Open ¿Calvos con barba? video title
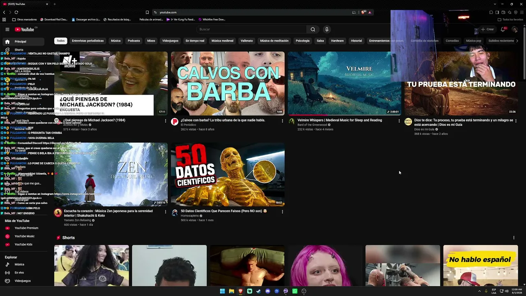Viewport: 526px width, 296px height. click(x=223, y=120)
